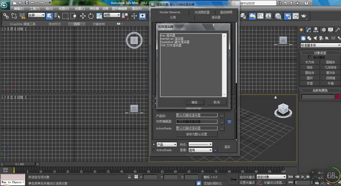Select the Bind to Space Warp tool
This screenshot has width=341, height=186.
pyautogui.click(x=22, y=16)
